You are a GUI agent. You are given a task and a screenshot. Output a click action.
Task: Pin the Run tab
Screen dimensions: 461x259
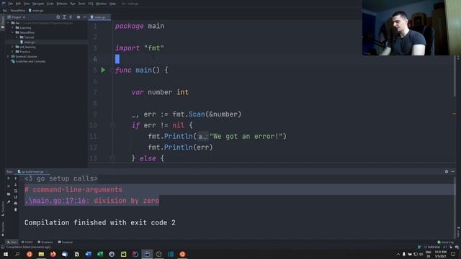click(9, 201)
